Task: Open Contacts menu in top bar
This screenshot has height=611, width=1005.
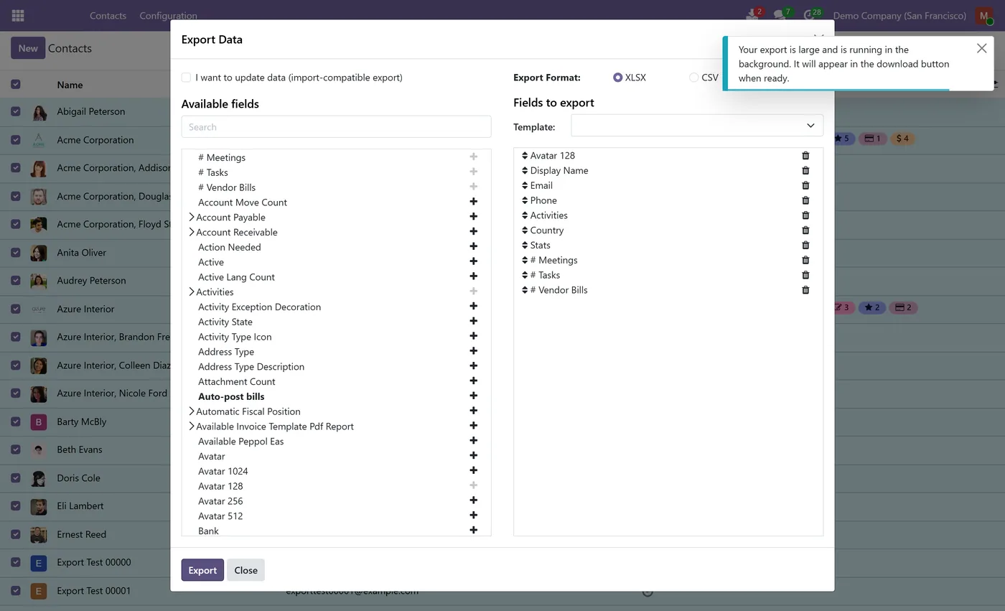Action: tap(108, 15)
